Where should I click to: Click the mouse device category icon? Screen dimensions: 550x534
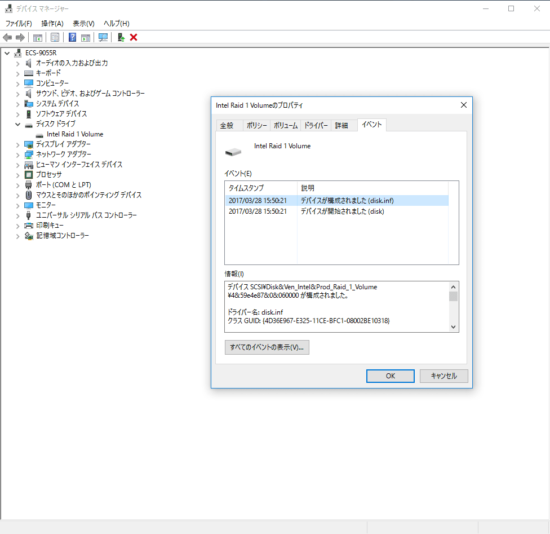[x=29, y=195]
